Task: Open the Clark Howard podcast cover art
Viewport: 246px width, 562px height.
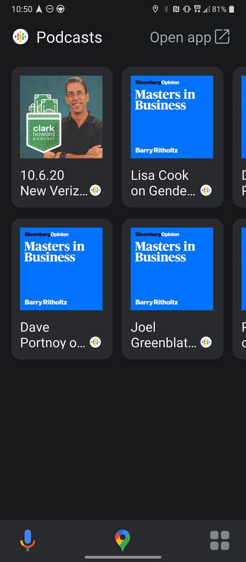Action: tap(61, 117)
